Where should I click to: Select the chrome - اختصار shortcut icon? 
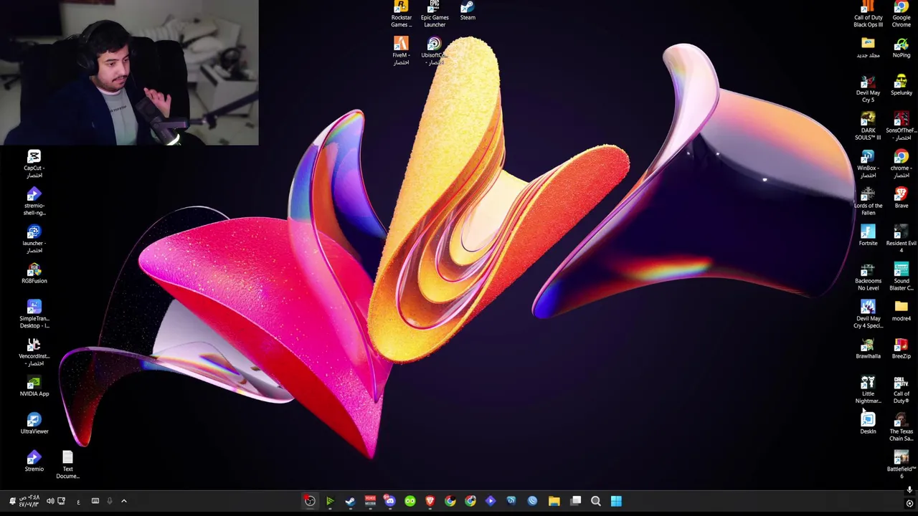(x=902, y=164)
